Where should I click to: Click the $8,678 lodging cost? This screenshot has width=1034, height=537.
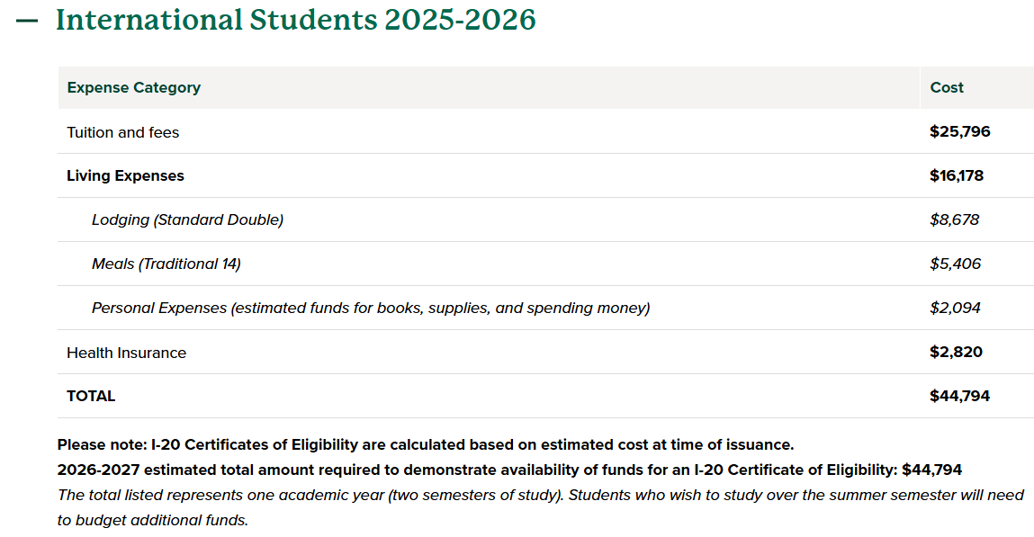954,219
